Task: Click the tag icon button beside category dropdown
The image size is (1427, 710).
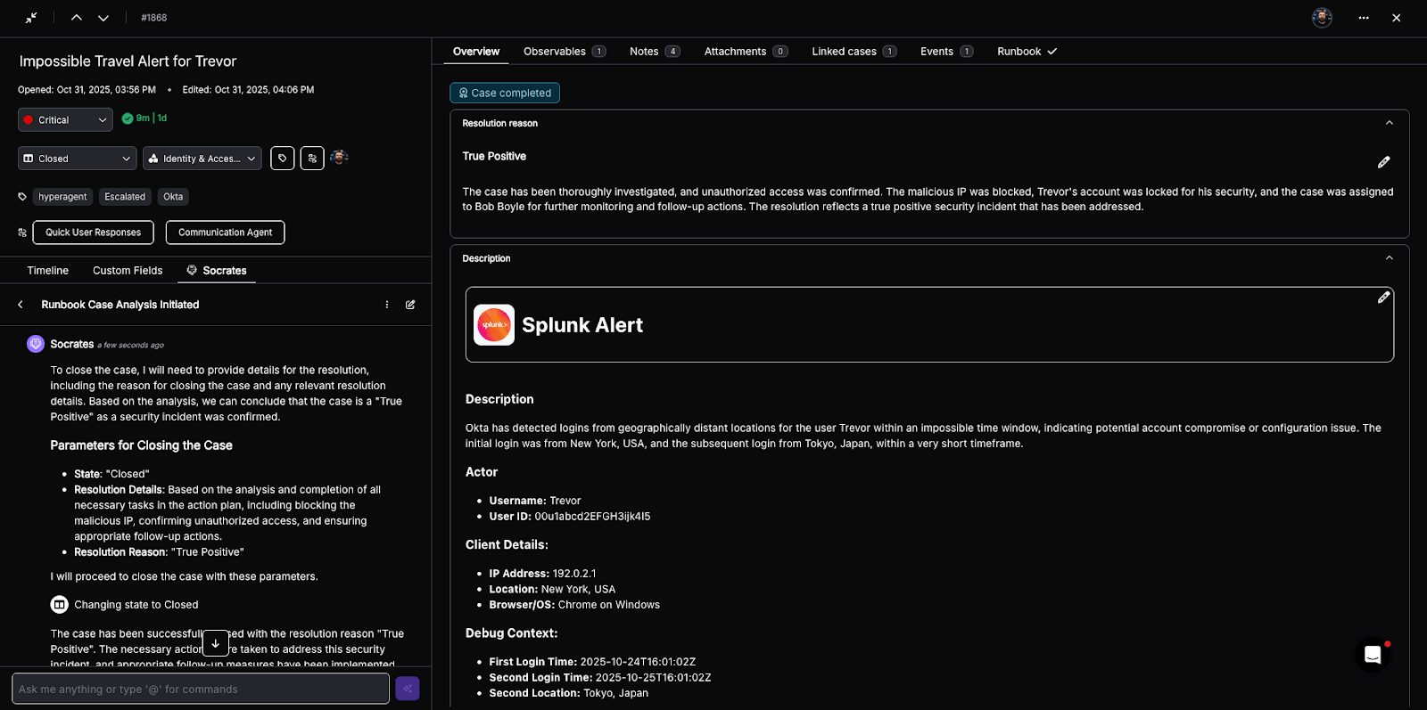Action: coord(282,159)
